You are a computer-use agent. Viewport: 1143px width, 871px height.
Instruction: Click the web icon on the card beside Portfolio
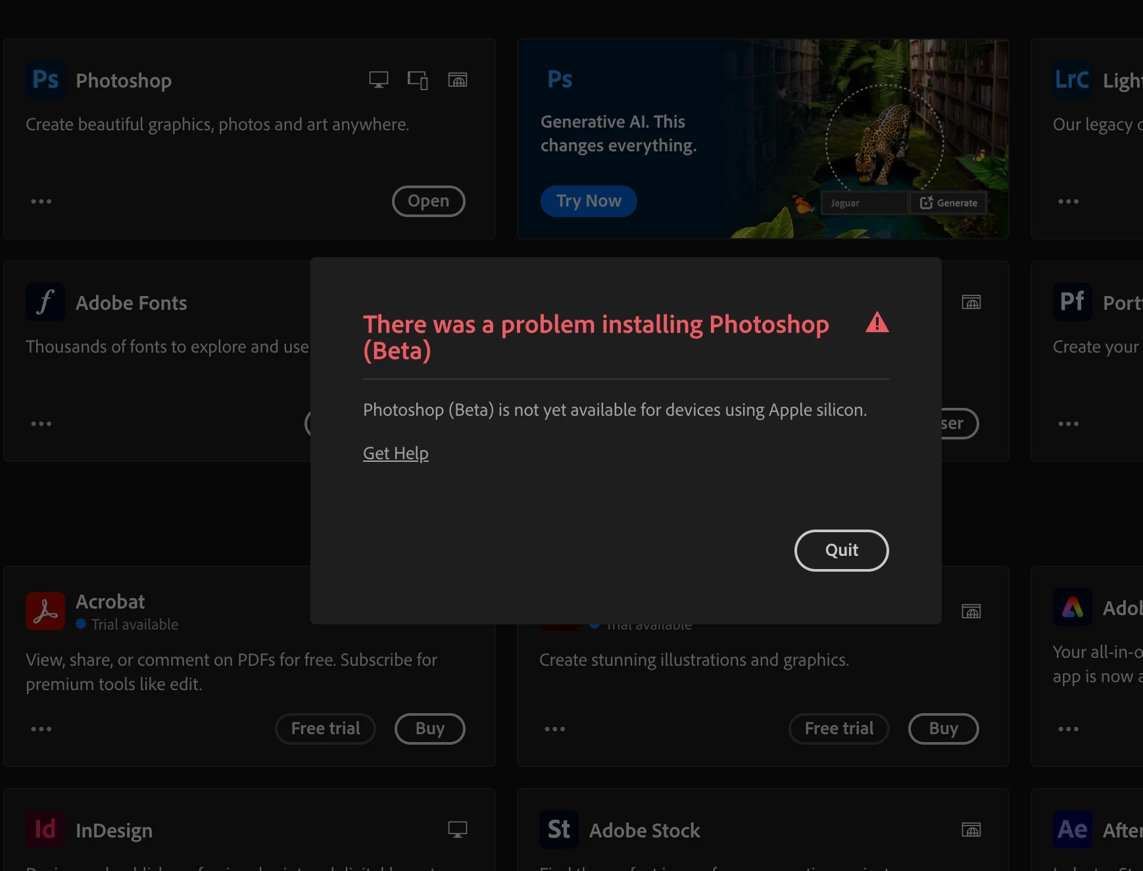pyautogui.click(x=971, y=302)
